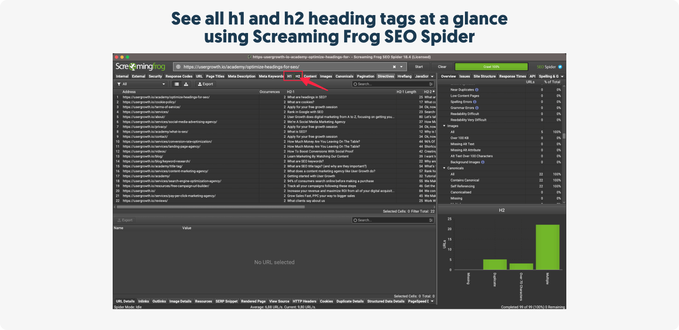Click the Start button
679x330 pixels.
click(x=419, y=67)
